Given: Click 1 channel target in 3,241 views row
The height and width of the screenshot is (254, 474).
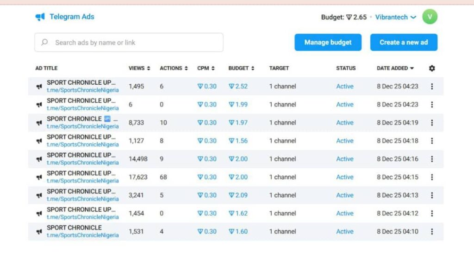Looking at the screenshot, I should point(282,195).
